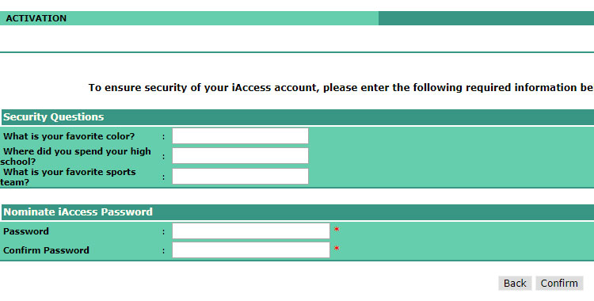Viewport: 594px width, 301px height.
Task: Click the red asterisk beside Confirm Password field
Action: 337,249
